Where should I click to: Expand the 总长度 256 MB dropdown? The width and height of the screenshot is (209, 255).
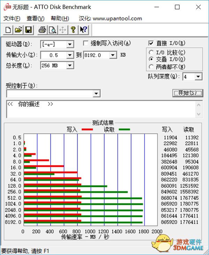coord(70,65)
